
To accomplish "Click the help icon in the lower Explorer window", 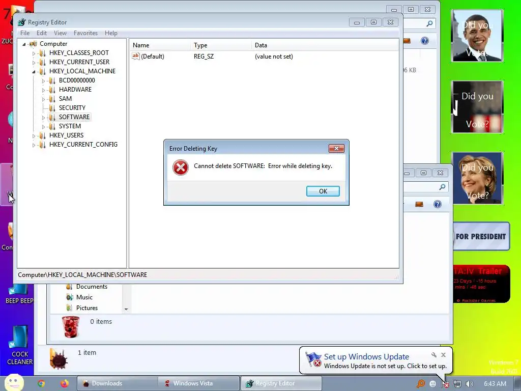I will coord(437,204).
